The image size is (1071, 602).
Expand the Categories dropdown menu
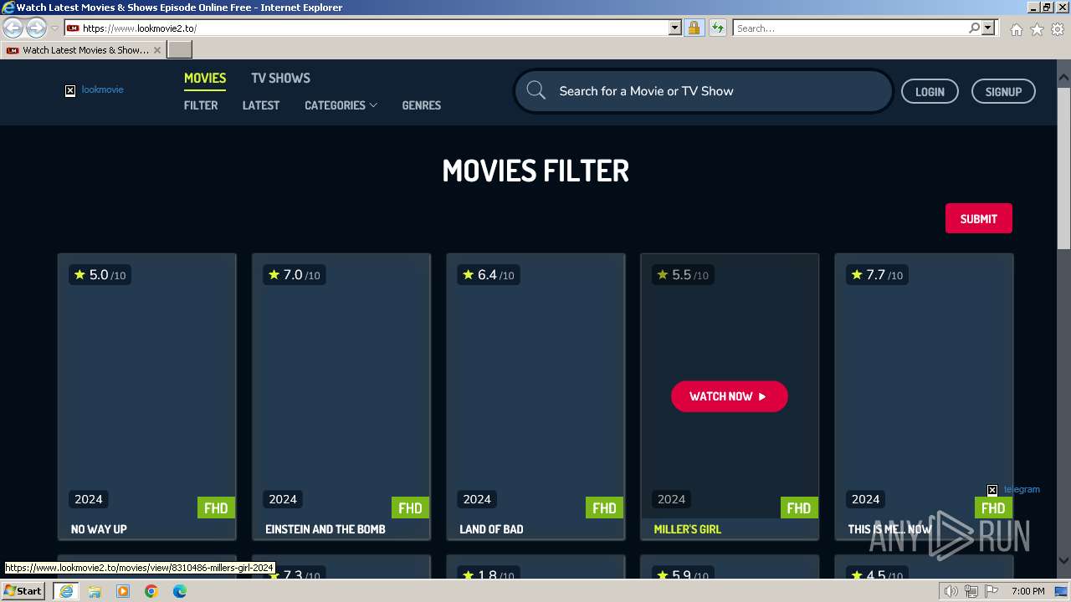pyautogui.click(x=341, y=105)
